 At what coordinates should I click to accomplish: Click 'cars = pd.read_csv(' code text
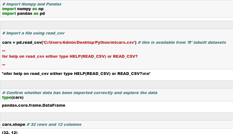point(22,42)
